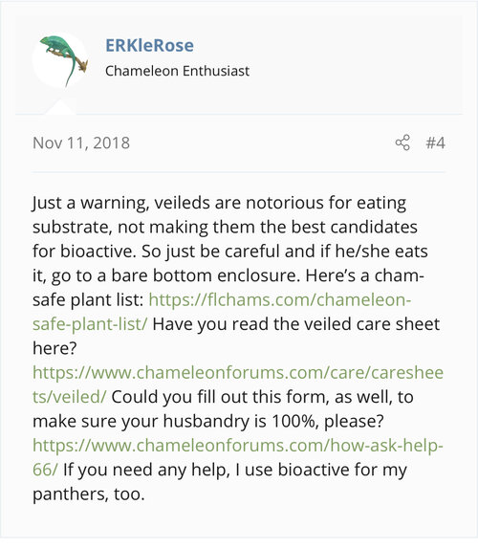Screen dimensions: 478x549
Task: Click the wrapped 'safe-plant-list/' link text
Action: [x=90, y=324]
